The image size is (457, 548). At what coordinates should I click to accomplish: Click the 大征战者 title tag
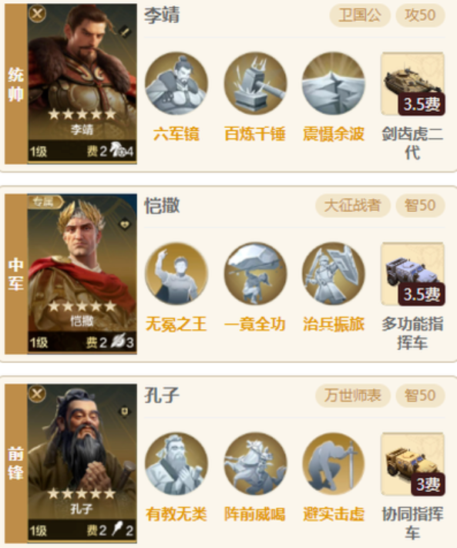tap(353, 206)
